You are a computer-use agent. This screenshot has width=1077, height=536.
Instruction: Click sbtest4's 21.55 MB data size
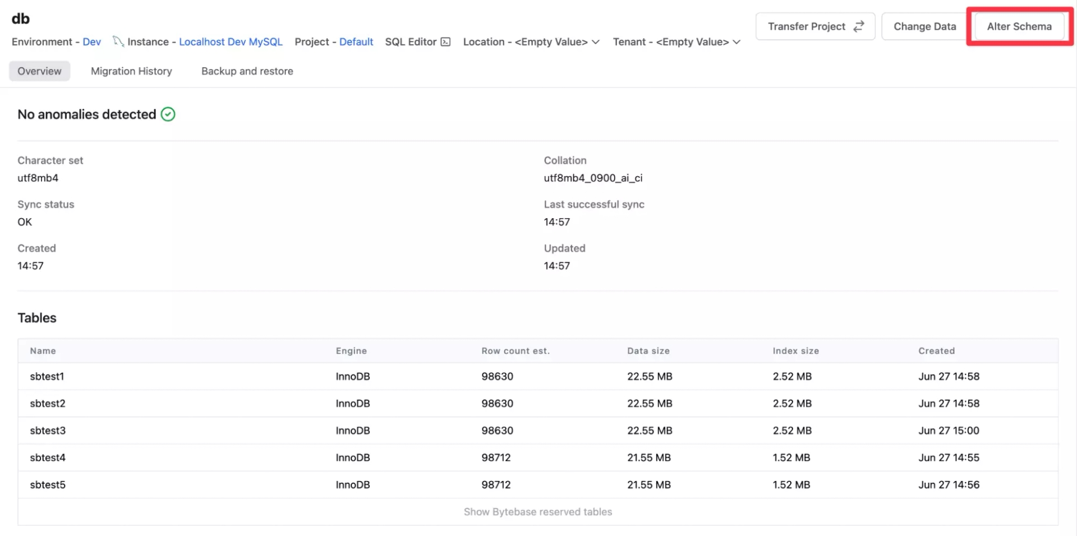(649, 458)
